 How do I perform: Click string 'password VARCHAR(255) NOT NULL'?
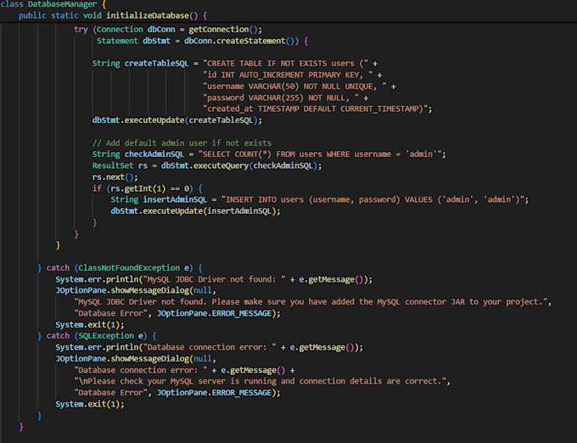tap(281, 98)
